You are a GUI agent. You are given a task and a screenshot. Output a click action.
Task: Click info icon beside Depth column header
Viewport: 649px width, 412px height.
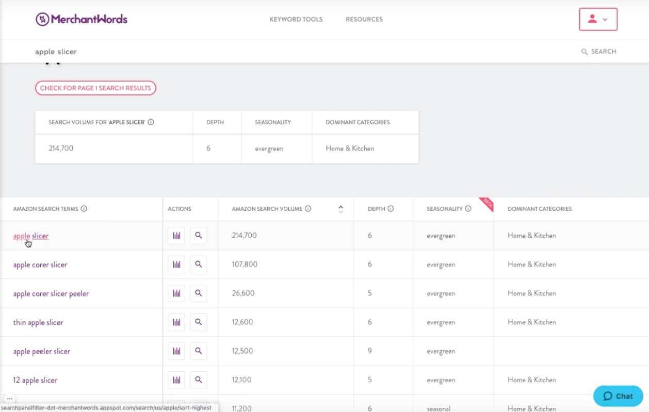coord(391,209)
